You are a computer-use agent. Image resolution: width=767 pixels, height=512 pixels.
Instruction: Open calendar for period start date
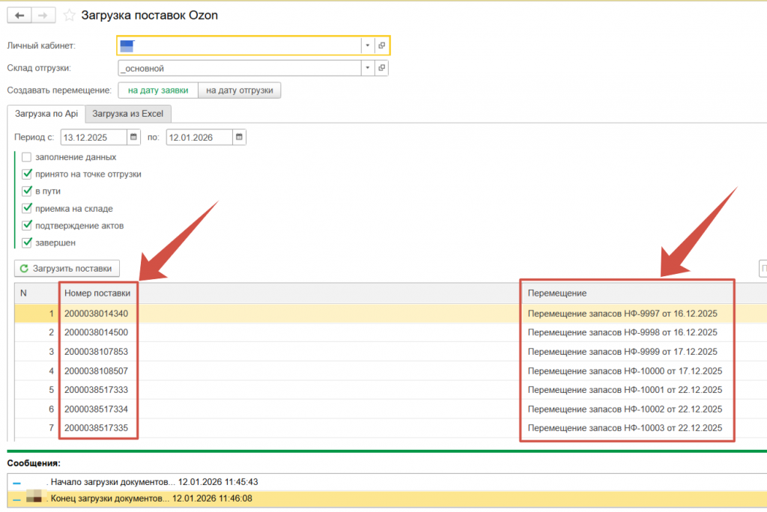133,138
